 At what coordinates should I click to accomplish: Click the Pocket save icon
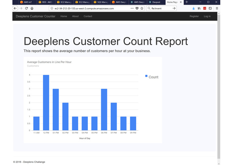(137, 8)
